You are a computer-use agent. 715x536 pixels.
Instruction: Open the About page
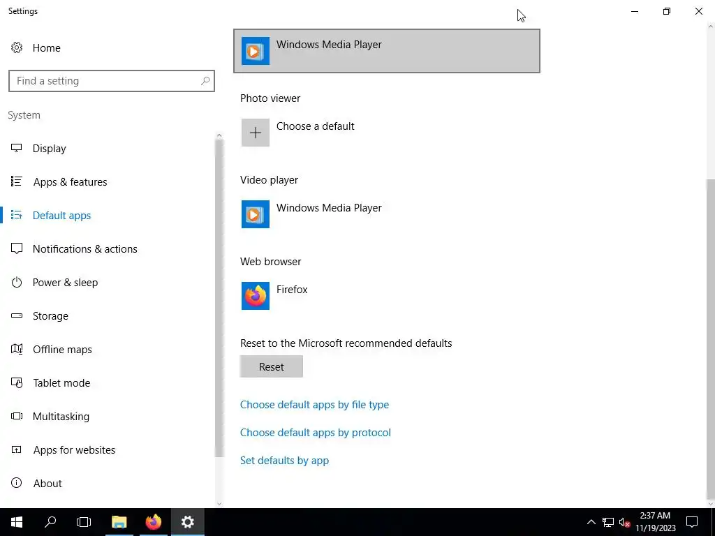(x=47, y=484)
